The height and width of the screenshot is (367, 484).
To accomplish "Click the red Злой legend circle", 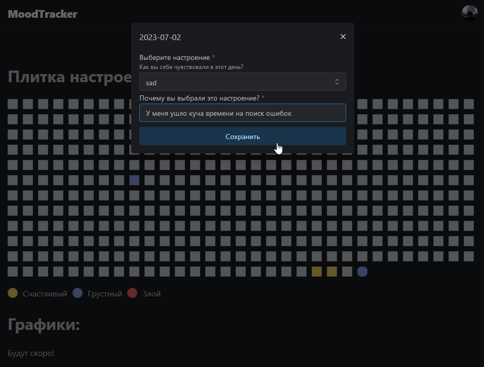I will pyautogui.click(x=132, y=293).
